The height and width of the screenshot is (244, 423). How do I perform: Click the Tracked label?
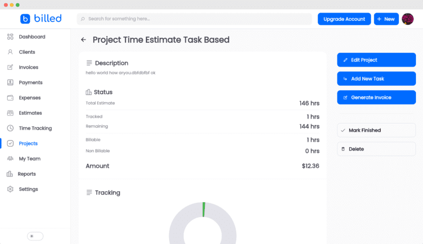[x=94, y=117]
